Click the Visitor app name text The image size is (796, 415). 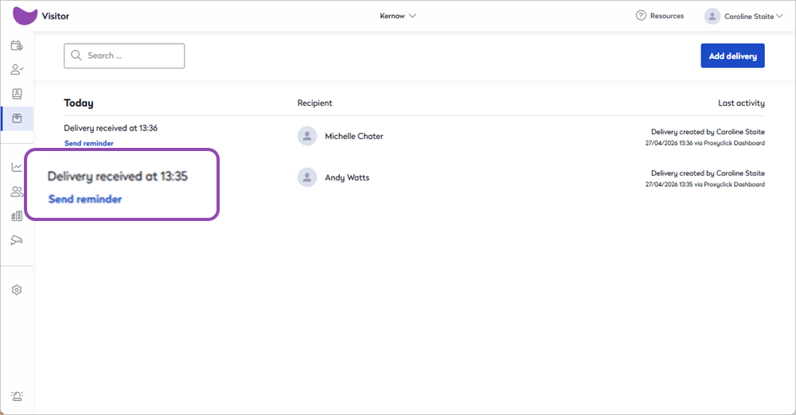tap(56, 16)
